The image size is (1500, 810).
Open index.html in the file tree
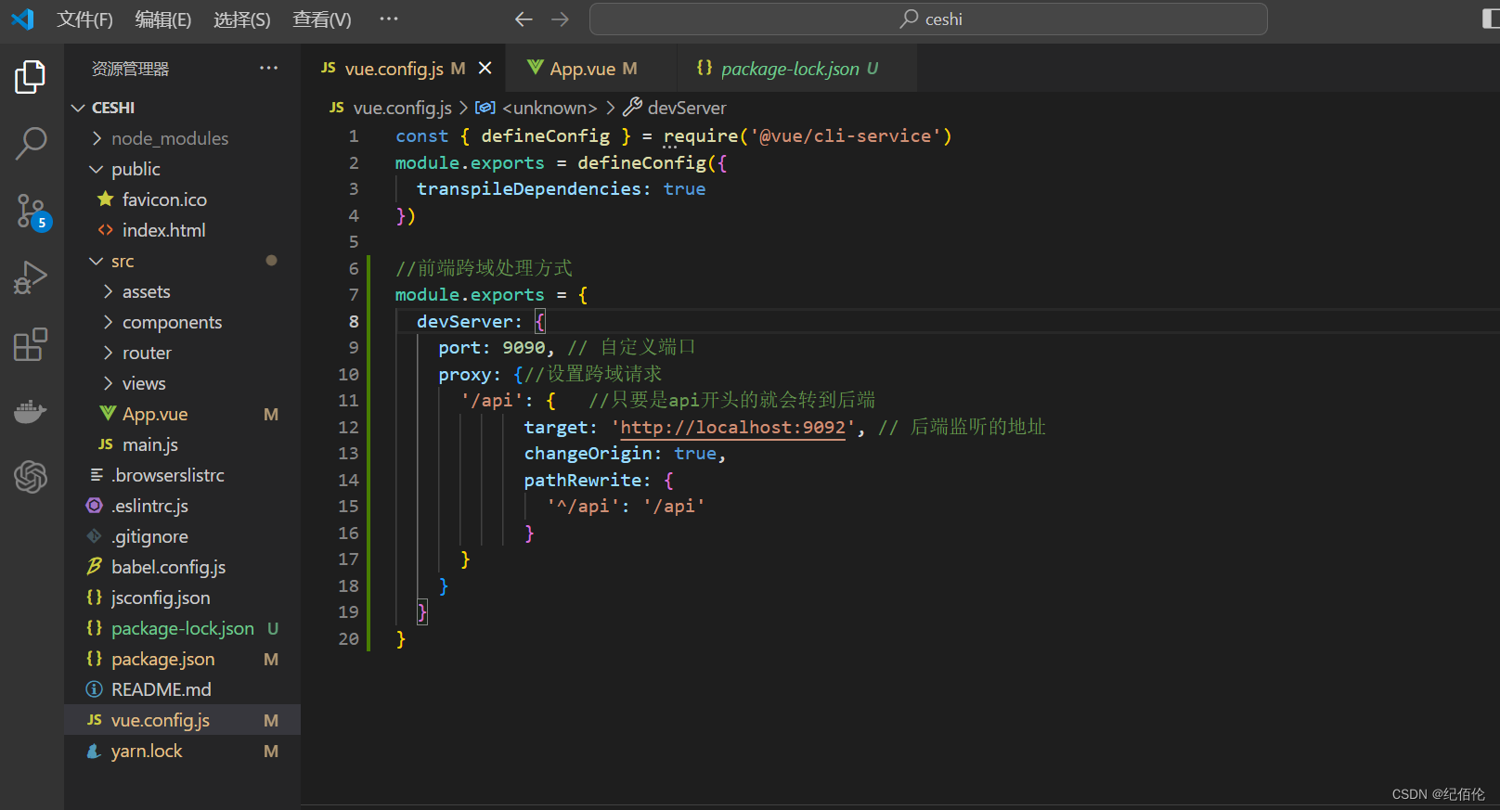pyautogui.click(x=182, y=230)
